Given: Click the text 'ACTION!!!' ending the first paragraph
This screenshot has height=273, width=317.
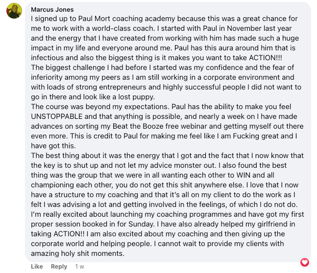Looking at the screenshot, I should point(266,58).
